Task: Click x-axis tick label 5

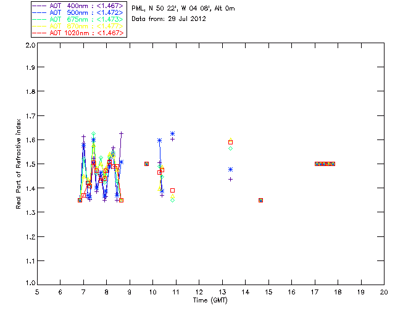Action: tap(37, 292)
